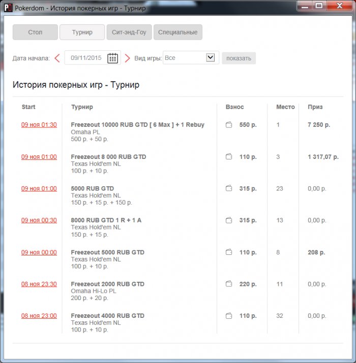This screenshot has height=363, width=356.
Task: Minimize the Pokerdom window
Action: click(305, 5)
